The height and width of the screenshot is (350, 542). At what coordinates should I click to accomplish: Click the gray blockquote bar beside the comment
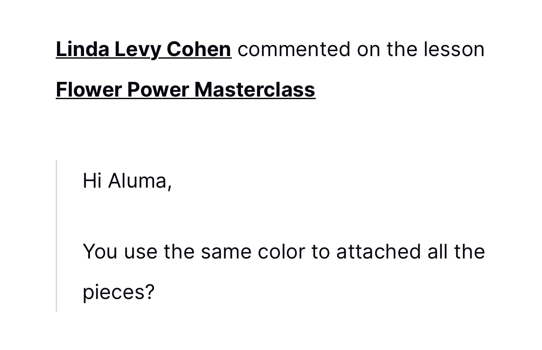click(57, 235)
